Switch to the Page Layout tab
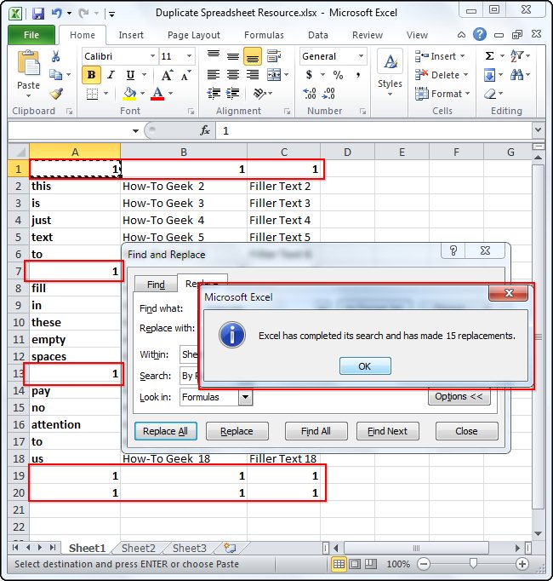This screenshot has width=553, height=581. 194,35
